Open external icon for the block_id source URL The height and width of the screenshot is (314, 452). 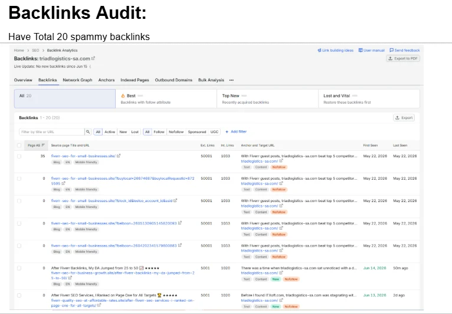coord(175,201)
